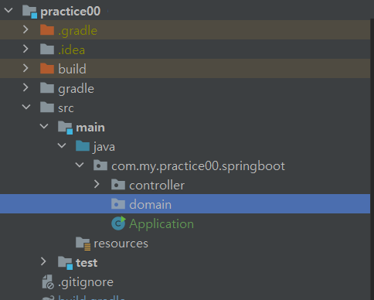
Task: Click the resources folder icon
Action: tap(83, 244)
